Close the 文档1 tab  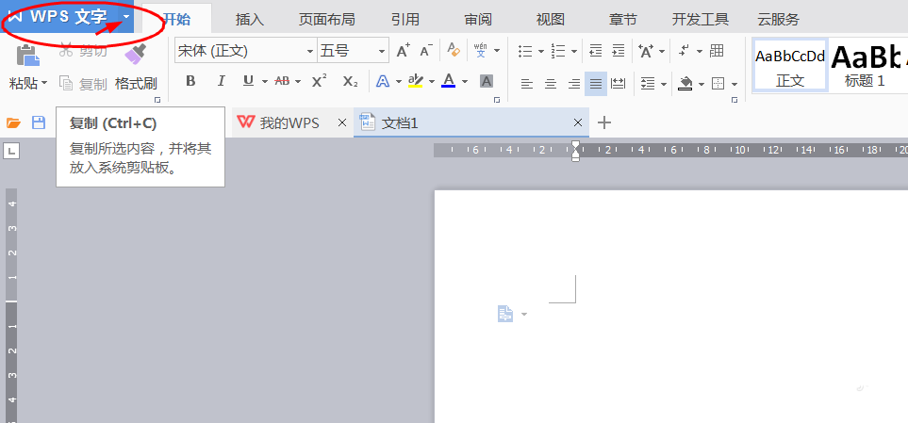tap(577, 122)
